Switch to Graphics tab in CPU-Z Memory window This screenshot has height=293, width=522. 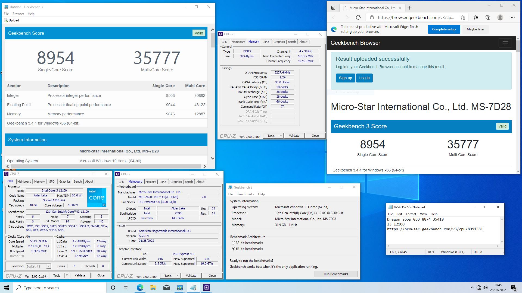click(279, 42)
